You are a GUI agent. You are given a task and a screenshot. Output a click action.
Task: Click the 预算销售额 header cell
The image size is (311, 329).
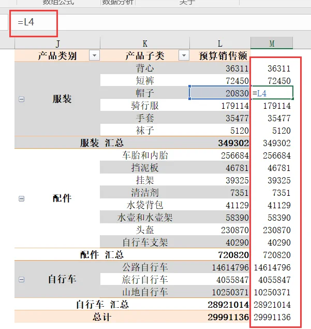tap(220, 55)
